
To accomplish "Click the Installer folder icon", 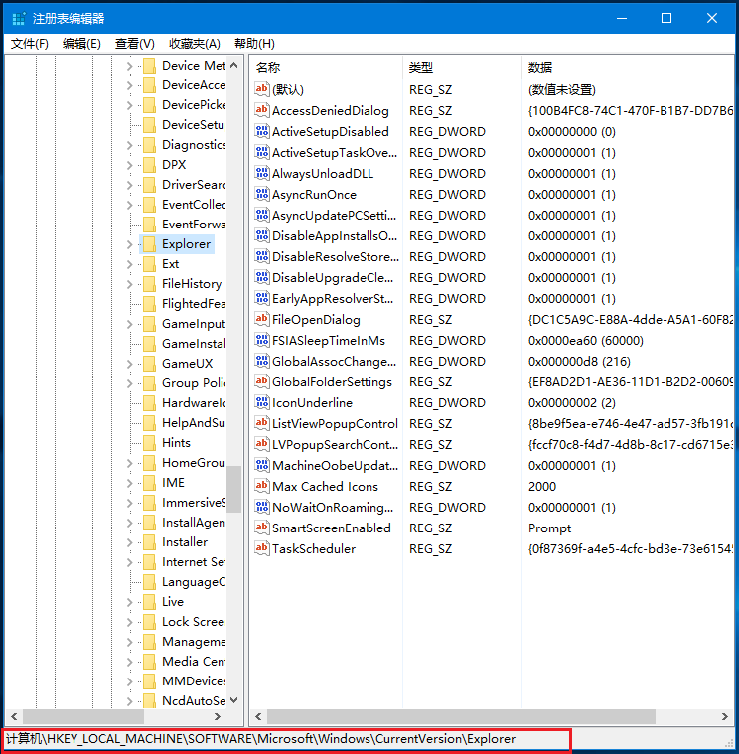I will (150, 542).
